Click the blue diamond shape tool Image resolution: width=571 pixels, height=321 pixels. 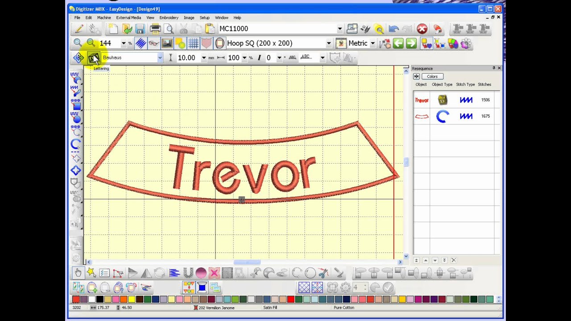coord(76,170)
